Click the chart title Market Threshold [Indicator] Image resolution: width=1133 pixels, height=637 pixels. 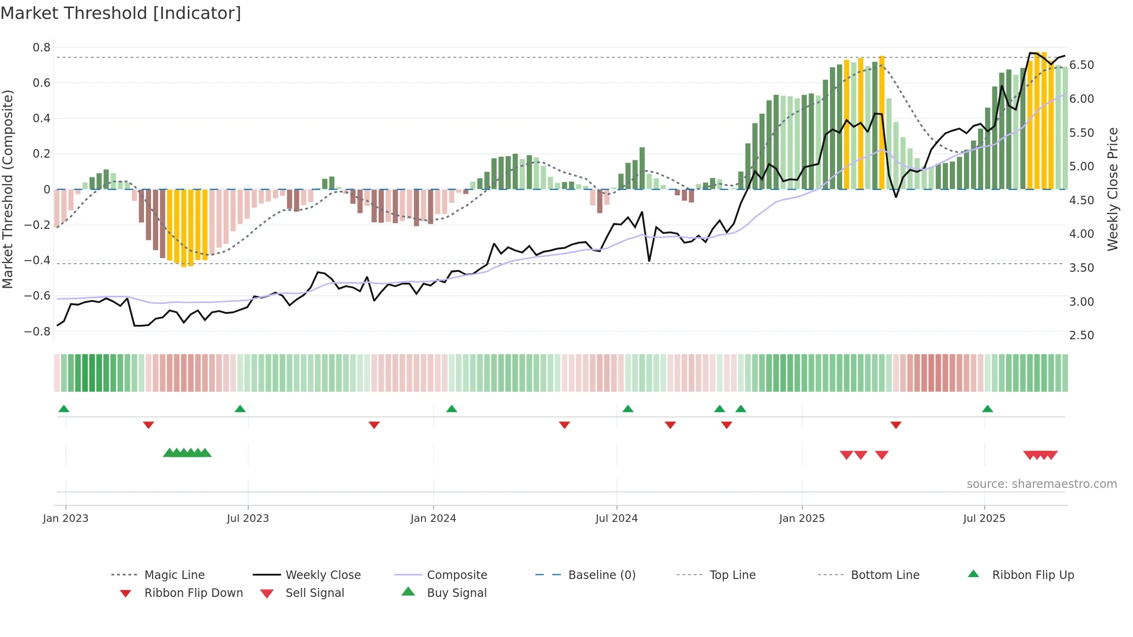coord(121,13)
